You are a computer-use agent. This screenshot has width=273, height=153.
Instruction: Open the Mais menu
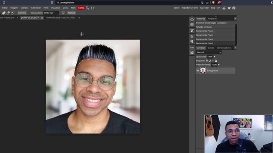coord(73,8)
